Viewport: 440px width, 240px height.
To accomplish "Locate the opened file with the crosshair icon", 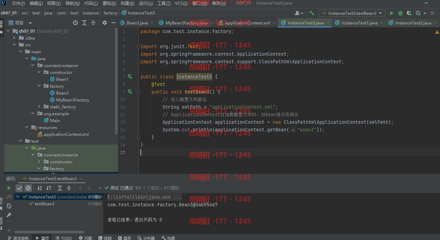I will [x=75, y=23].
